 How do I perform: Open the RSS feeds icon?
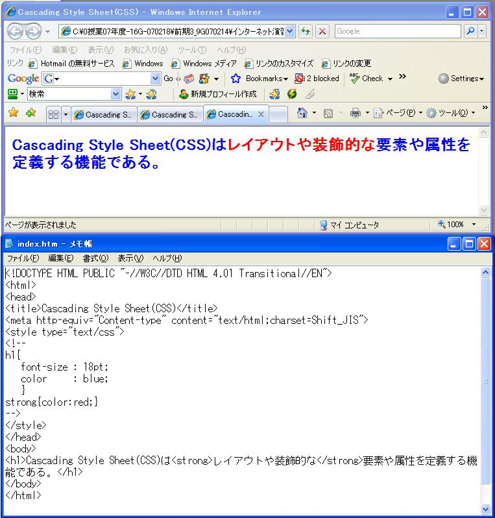pyautogui.click(x=328, y=114)
